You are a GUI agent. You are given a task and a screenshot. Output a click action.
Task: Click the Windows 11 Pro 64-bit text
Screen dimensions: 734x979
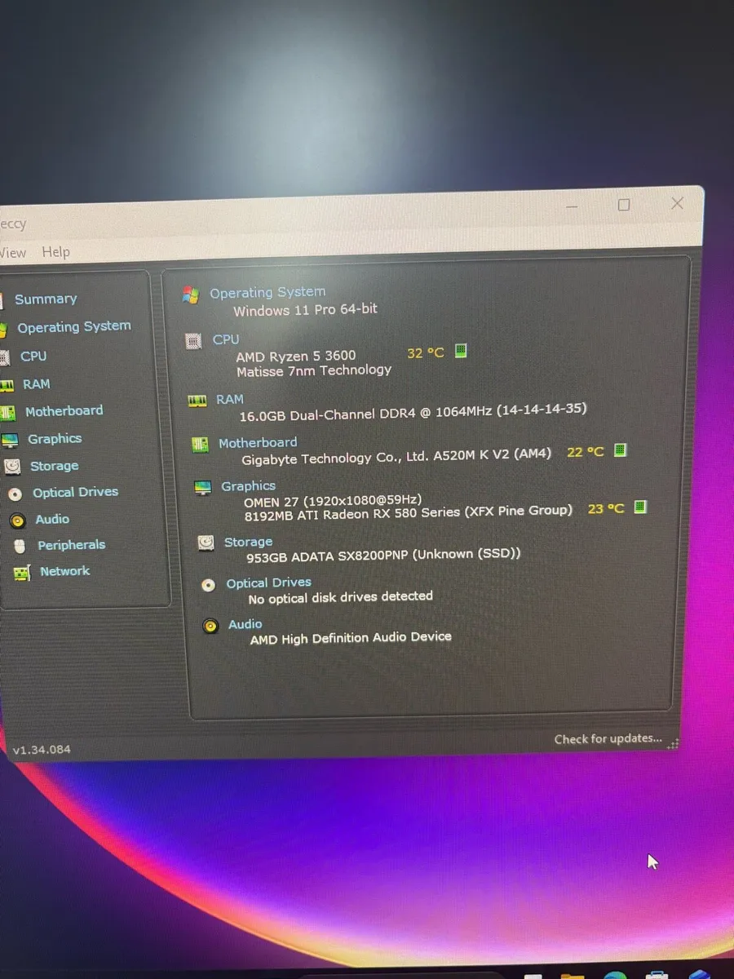[305, 310]
